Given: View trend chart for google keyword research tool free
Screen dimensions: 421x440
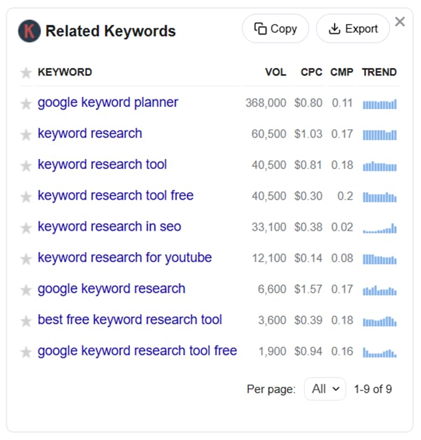Looking at the screenshot, I should (x=379, y=352).
